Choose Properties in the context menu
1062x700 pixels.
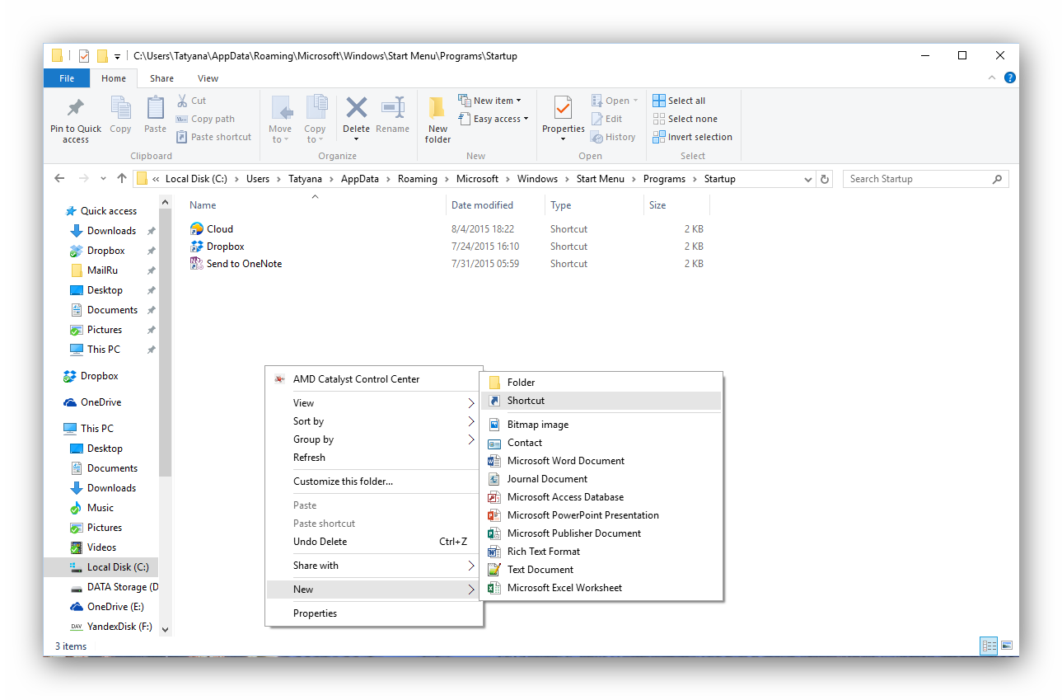click(x=374, y=613)
